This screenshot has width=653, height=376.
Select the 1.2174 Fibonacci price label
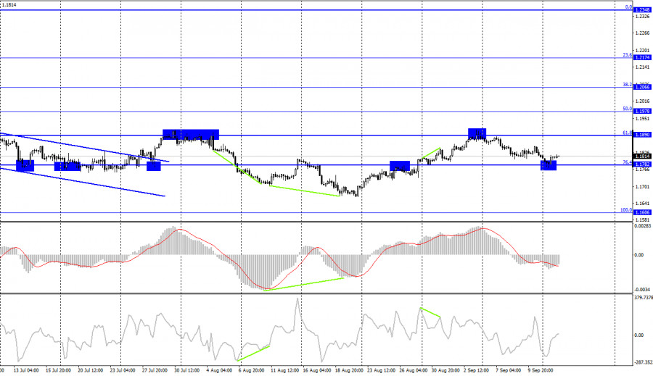coord(642,57)
